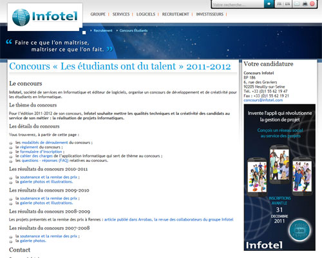Click the printer icon

(x=305, y=4)
